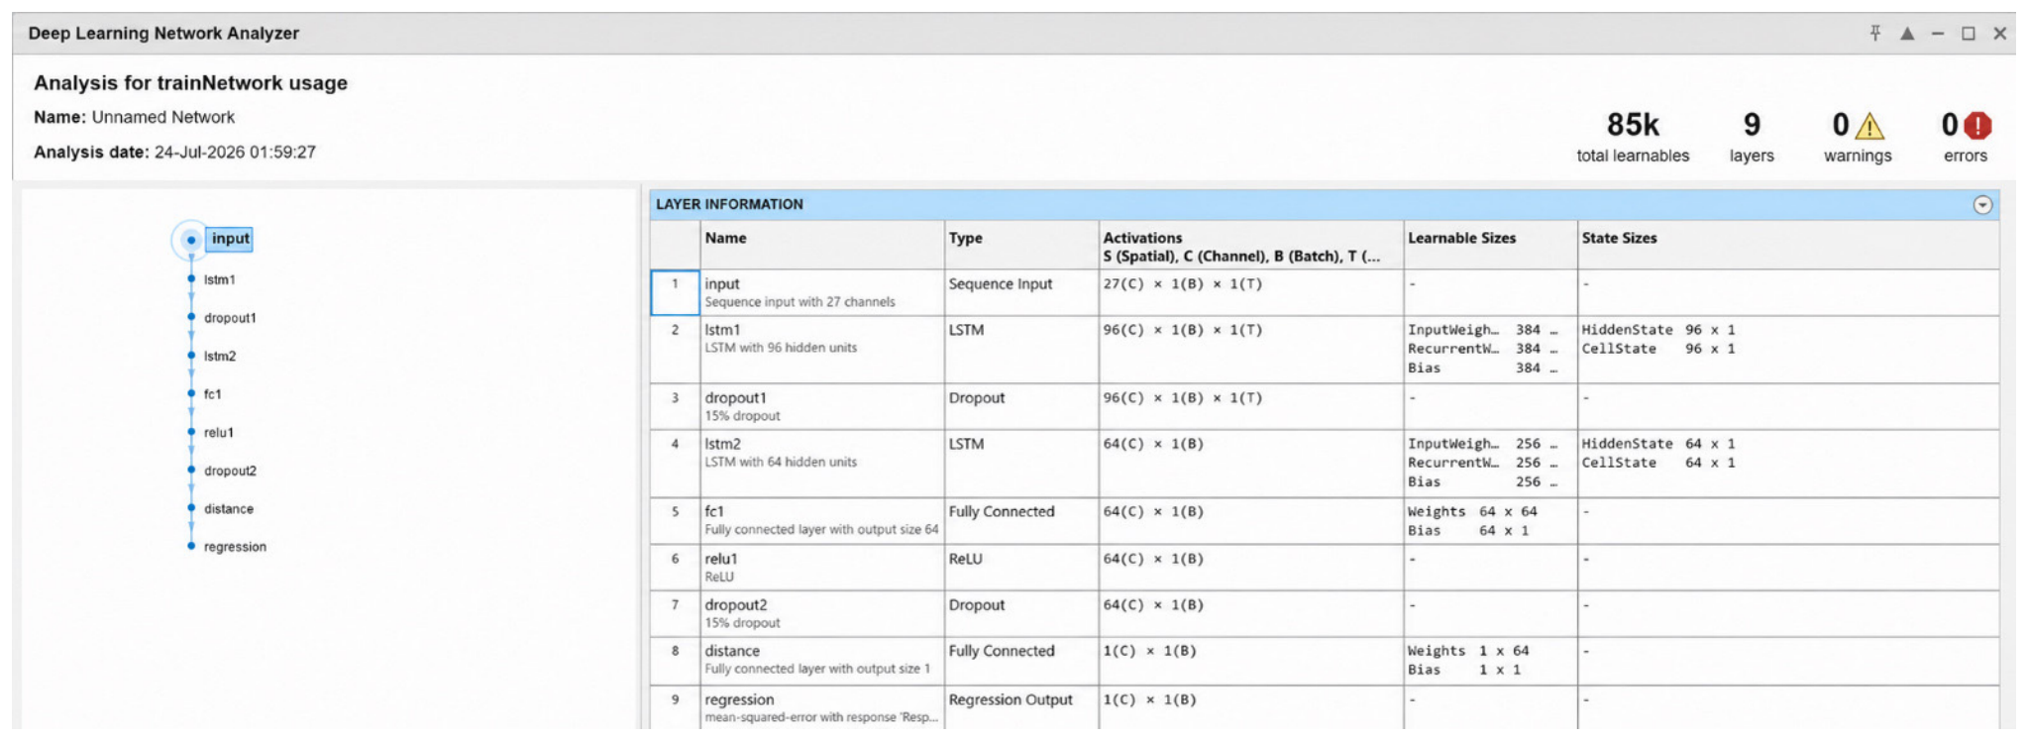Click the Sequence Input type cell
The height and width of the screenshot is (740, 2027).
(x=1021, y=292)
